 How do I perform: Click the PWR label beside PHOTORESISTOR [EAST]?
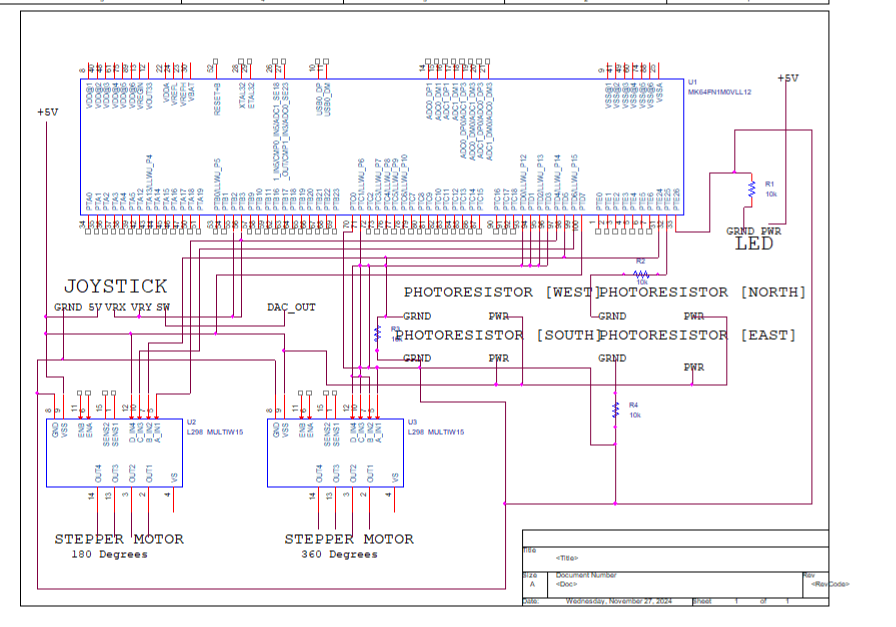pyautogui.click(x=694, y=367)
